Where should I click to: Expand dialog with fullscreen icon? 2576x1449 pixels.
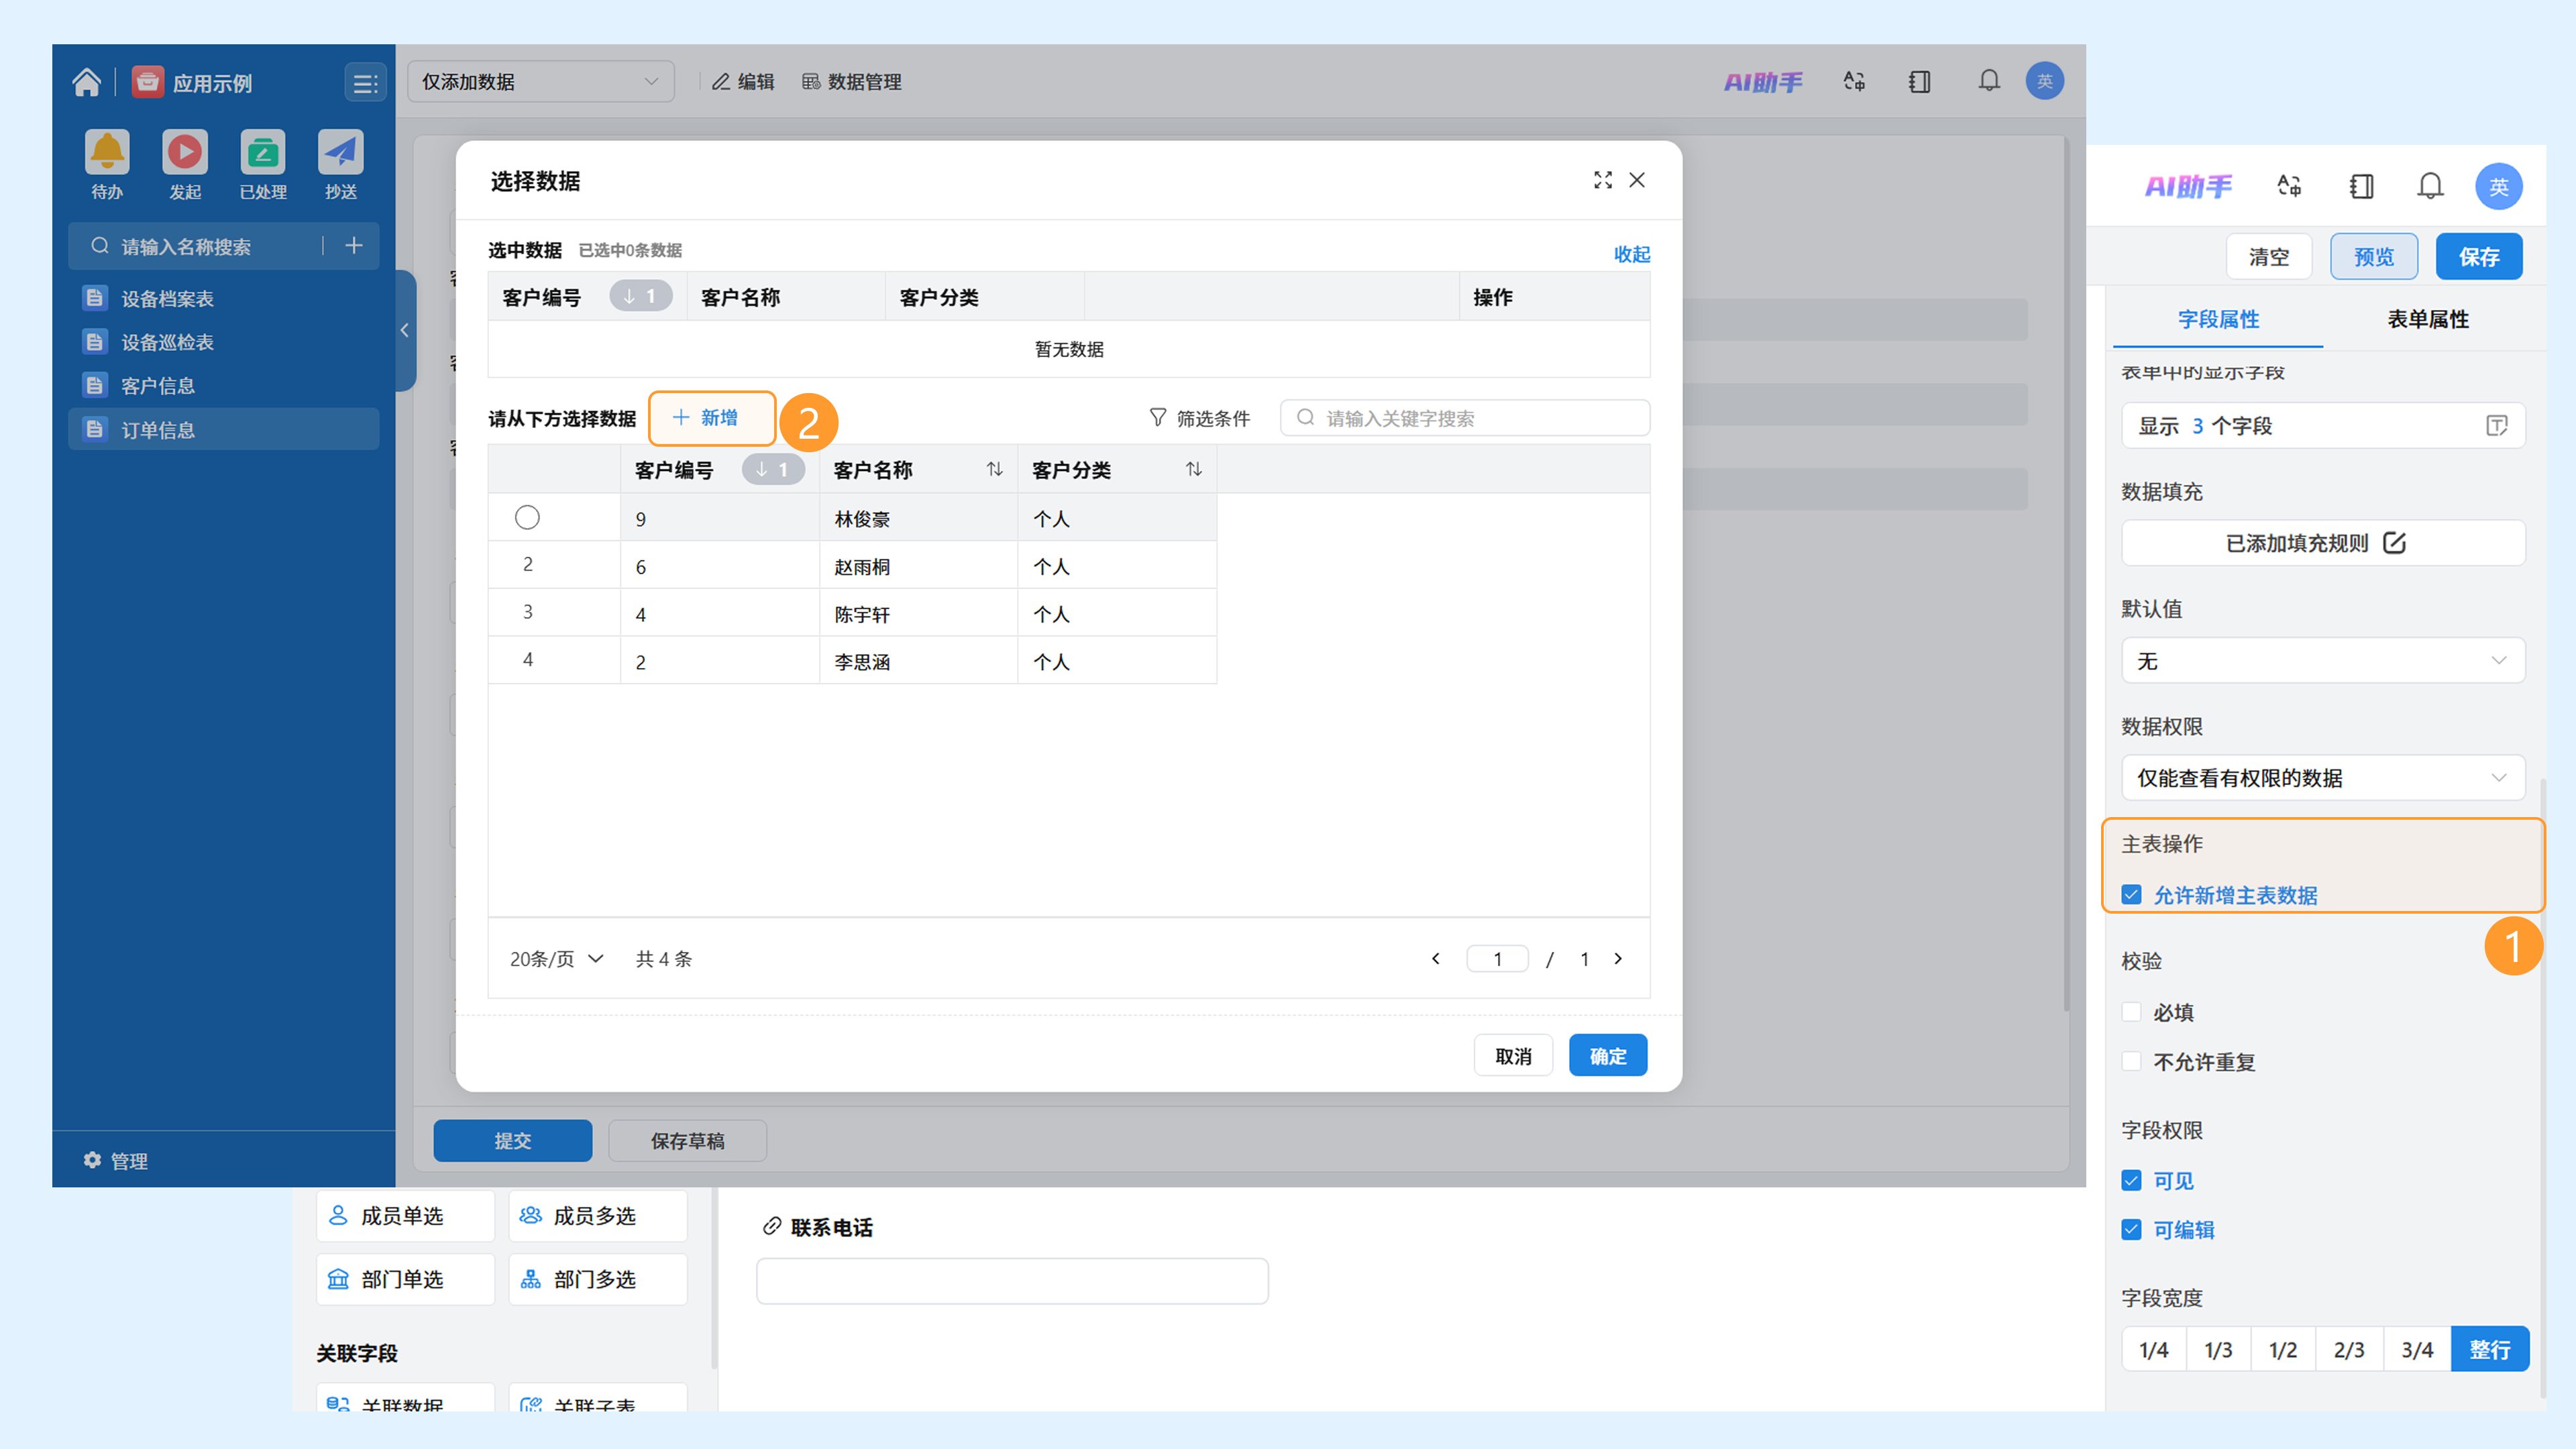pyautogui.click(x=1603, y=180)
